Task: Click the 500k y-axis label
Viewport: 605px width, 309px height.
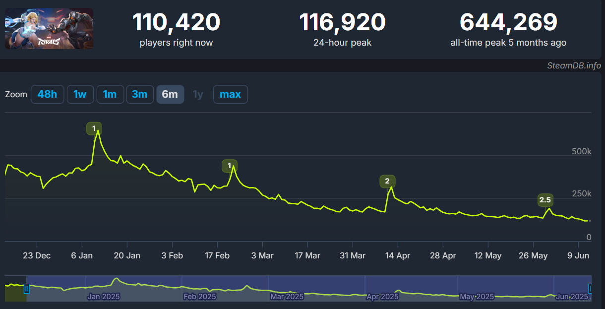Action: click(x=581, y=151)
